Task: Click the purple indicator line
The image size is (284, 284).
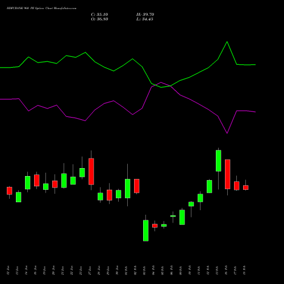Action: tap(128, 108)
